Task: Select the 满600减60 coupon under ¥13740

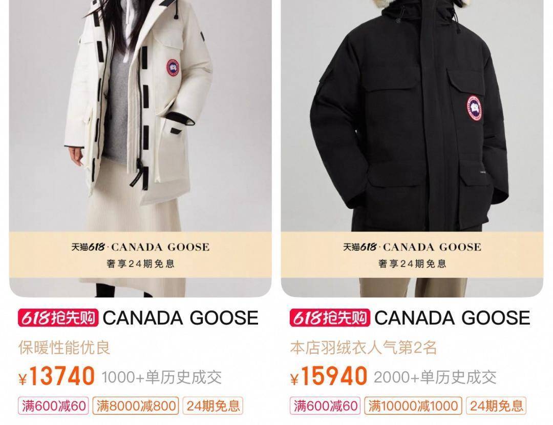Action: click(x=54, y=406)
